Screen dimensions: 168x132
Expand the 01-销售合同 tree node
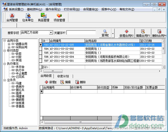(9, 44)
